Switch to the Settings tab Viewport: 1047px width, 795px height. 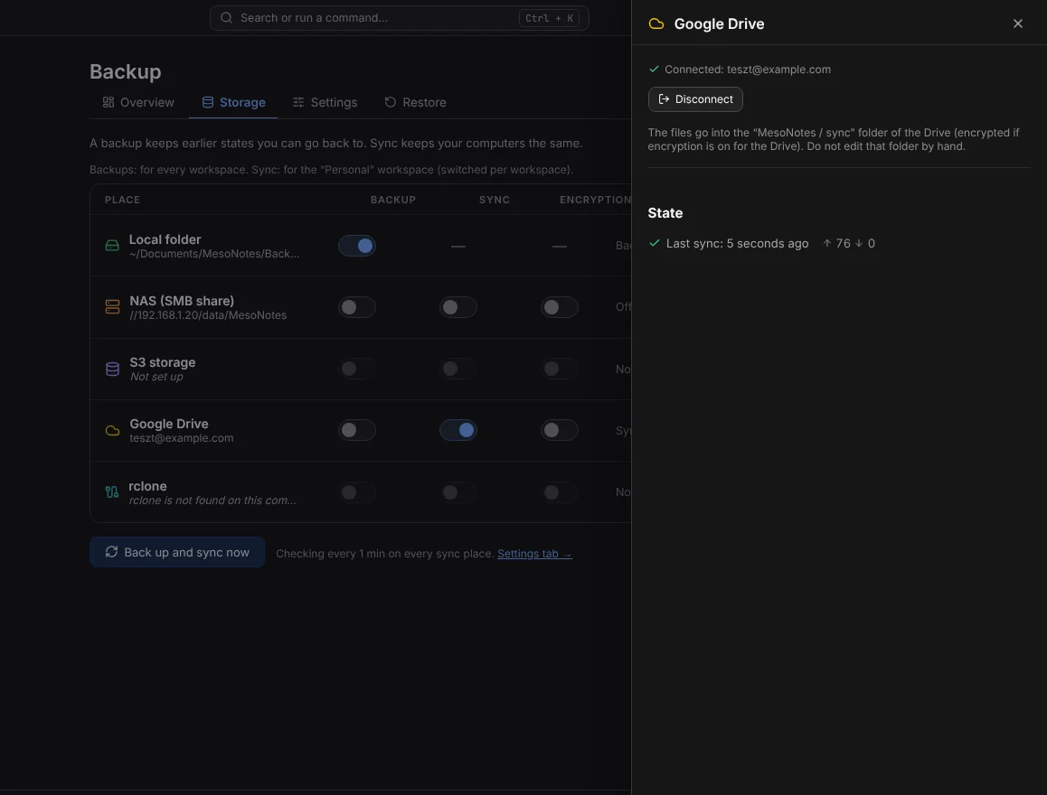325,102
